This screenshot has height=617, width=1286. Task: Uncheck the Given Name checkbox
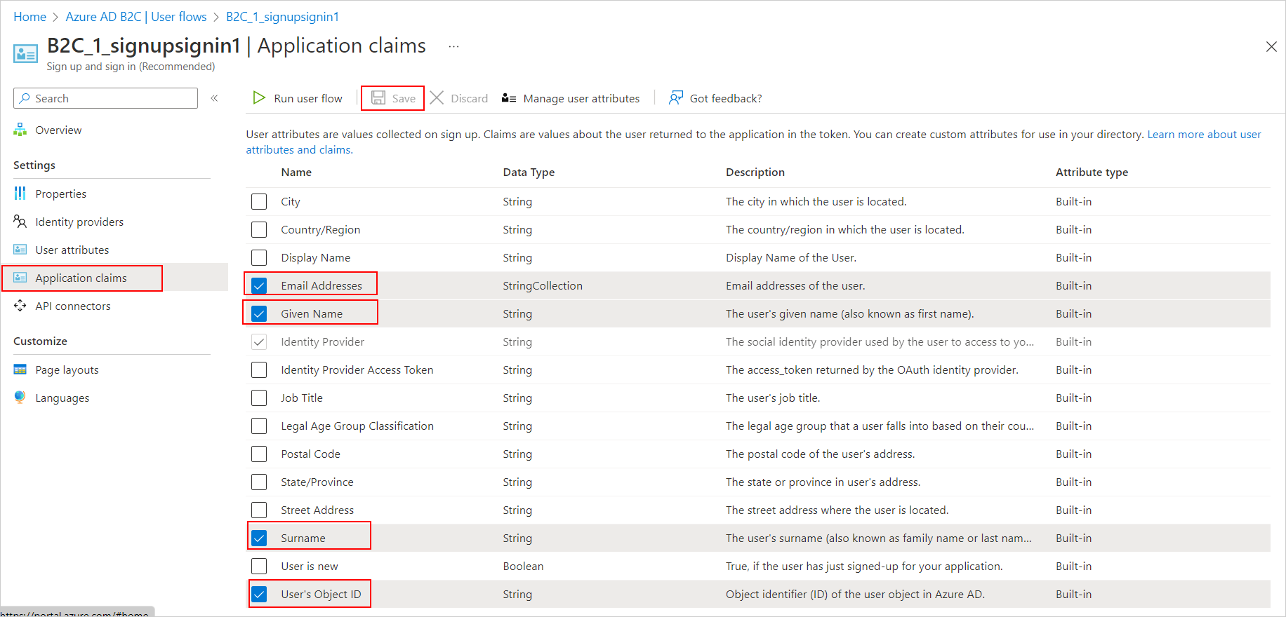point(259,313)
